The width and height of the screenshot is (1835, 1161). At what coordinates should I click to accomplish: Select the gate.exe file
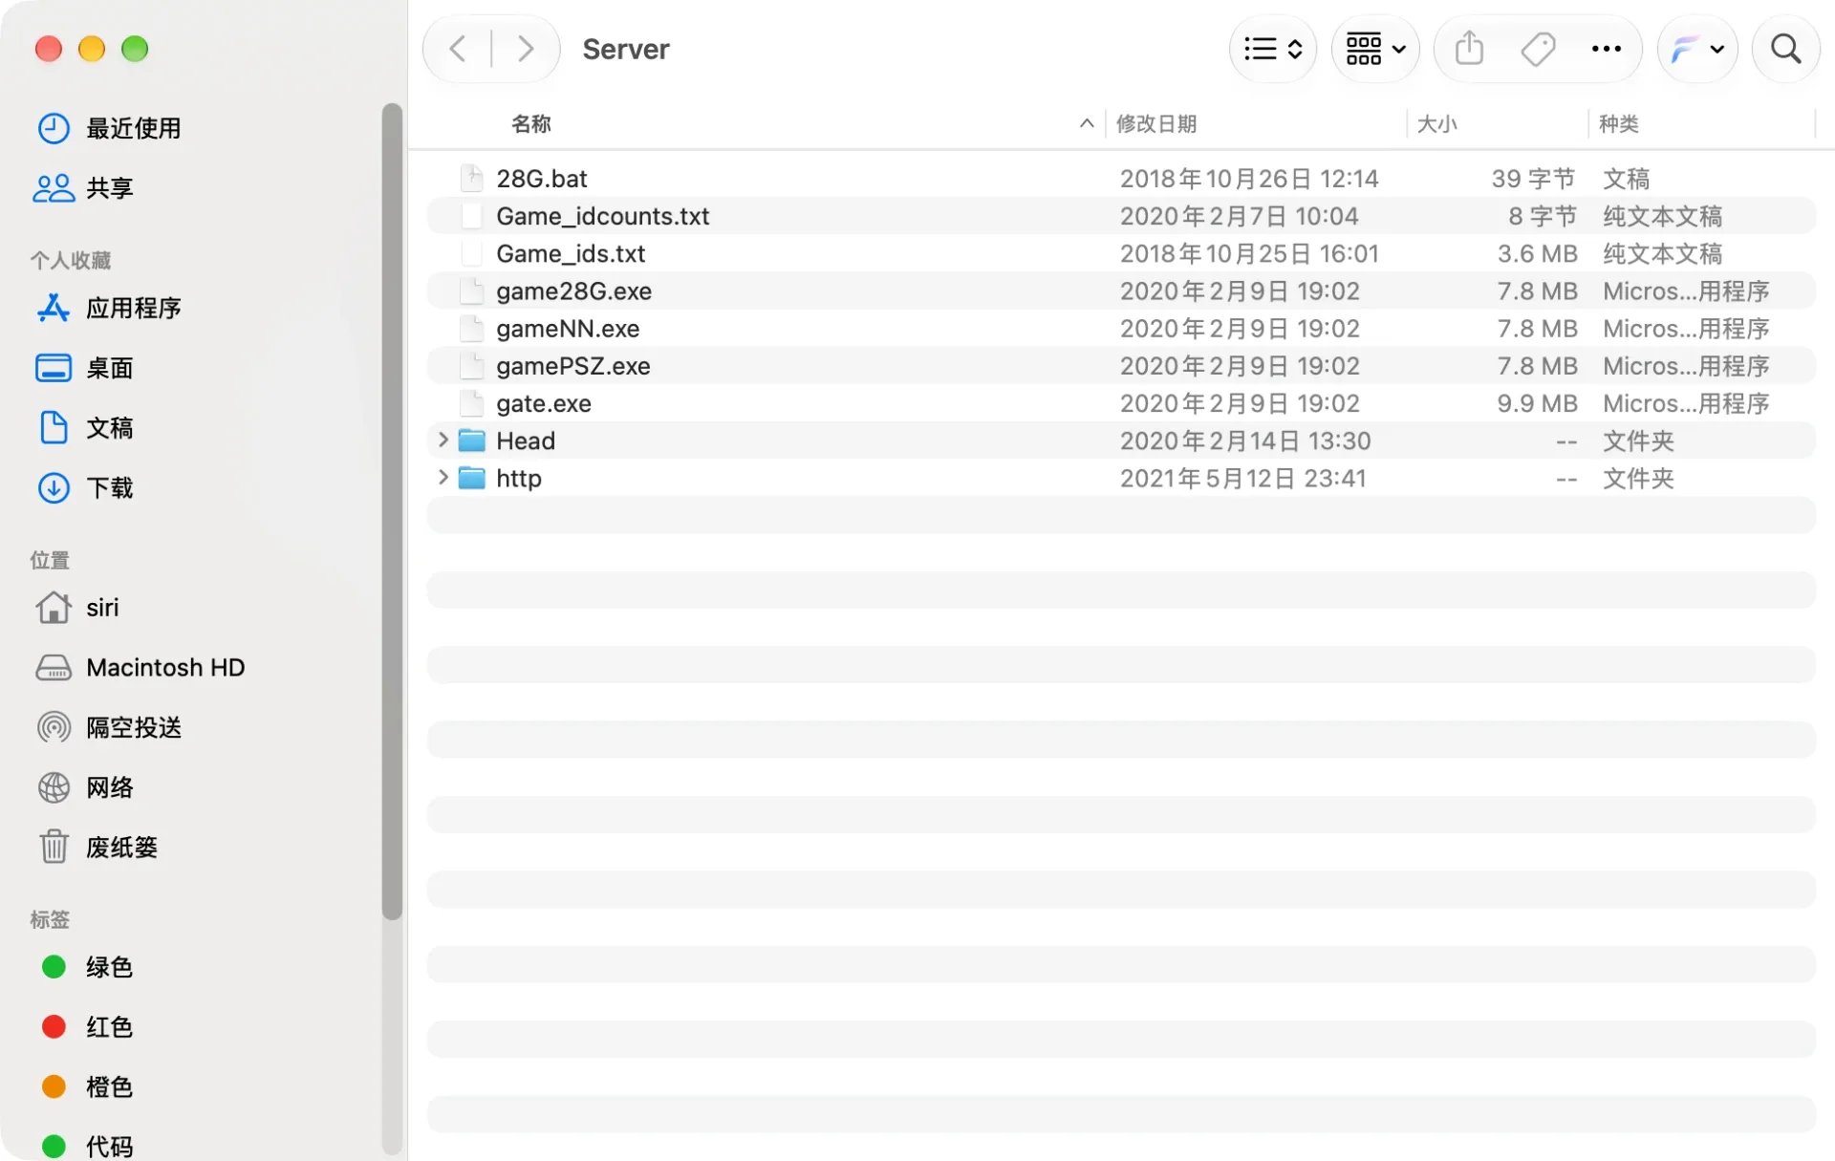1120,403
